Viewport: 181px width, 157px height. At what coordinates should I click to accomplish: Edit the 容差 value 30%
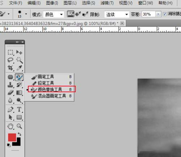pos(149,14)
